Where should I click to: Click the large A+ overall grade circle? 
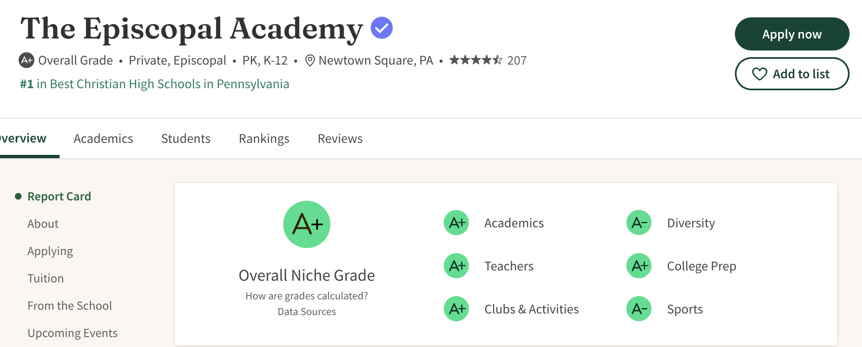coord(307,224)
